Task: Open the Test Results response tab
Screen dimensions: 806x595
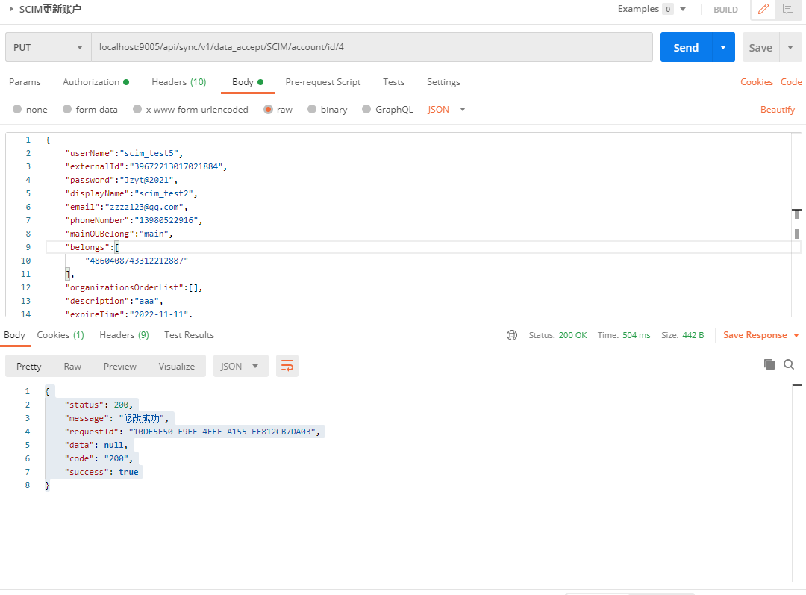Action: [189, 335]
